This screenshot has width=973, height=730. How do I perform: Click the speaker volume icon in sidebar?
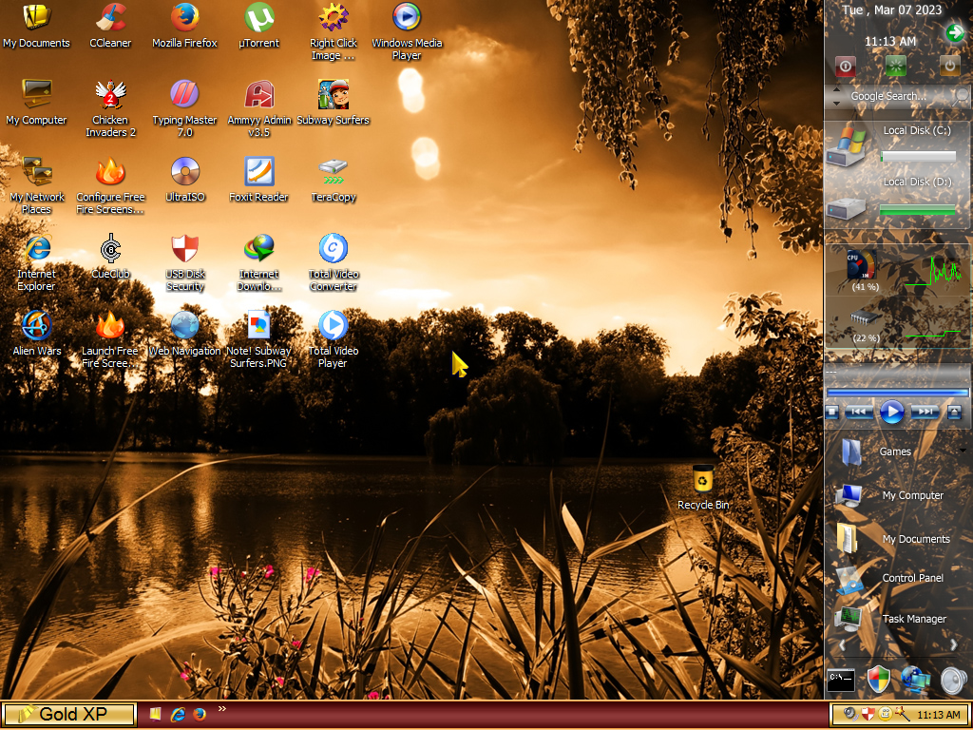tap(953, 680)
